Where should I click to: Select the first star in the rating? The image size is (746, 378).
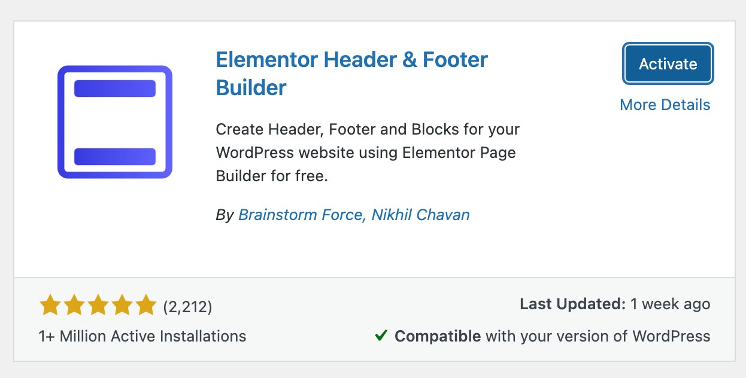[x=50, y=304]
